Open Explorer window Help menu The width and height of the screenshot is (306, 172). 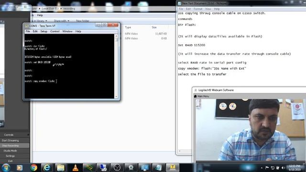pos(40,15)
